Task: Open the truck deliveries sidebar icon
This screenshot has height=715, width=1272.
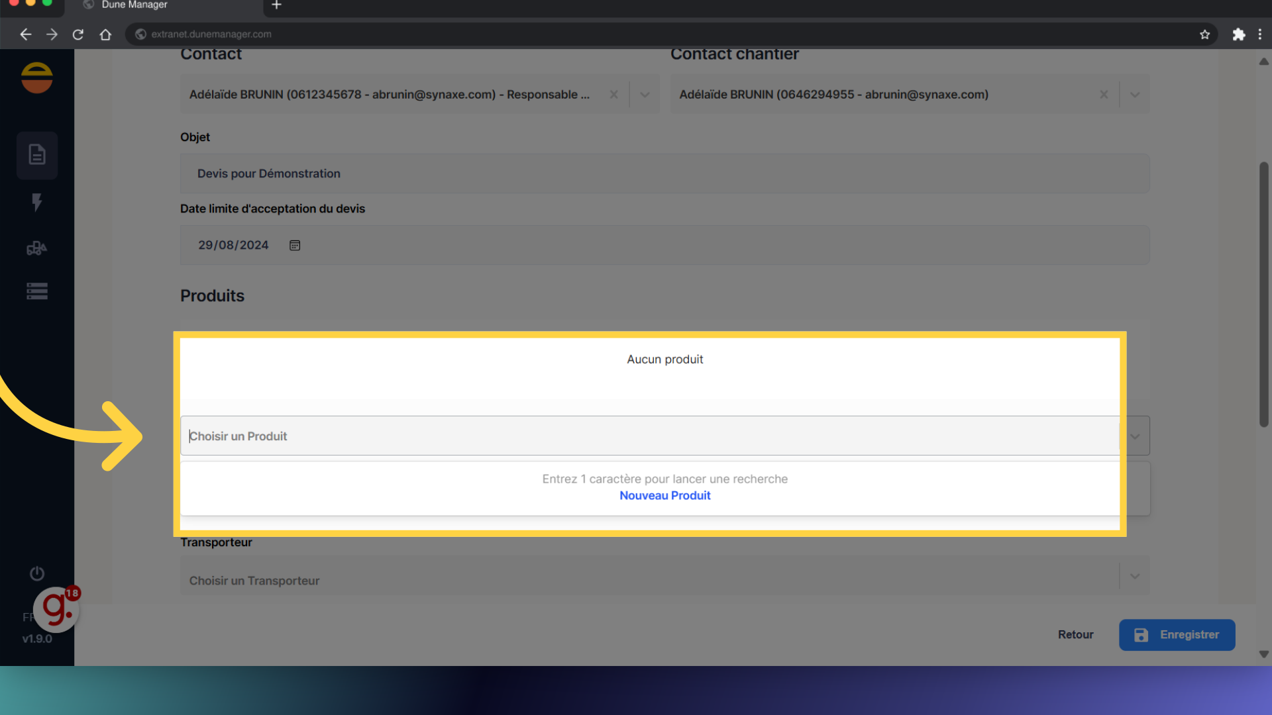Action: click(x=37, y=248)
